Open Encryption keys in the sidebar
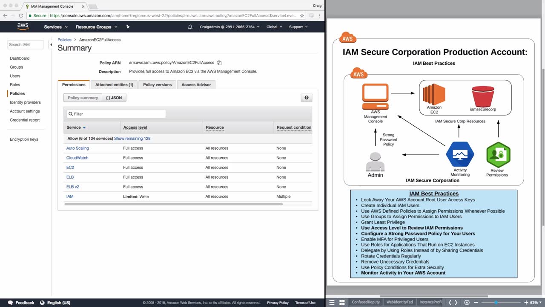Viewport: 545px width, 307px height. [x=24, y=139]
